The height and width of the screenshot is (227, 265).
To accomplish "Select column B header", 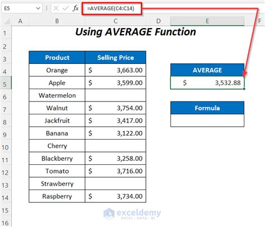I will pos(57,21).
